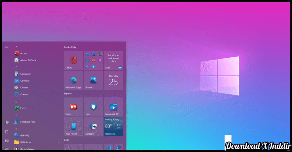The width and height of the screenshot is (292, 152).
Task: Open the Office tile
Action: 74,60
